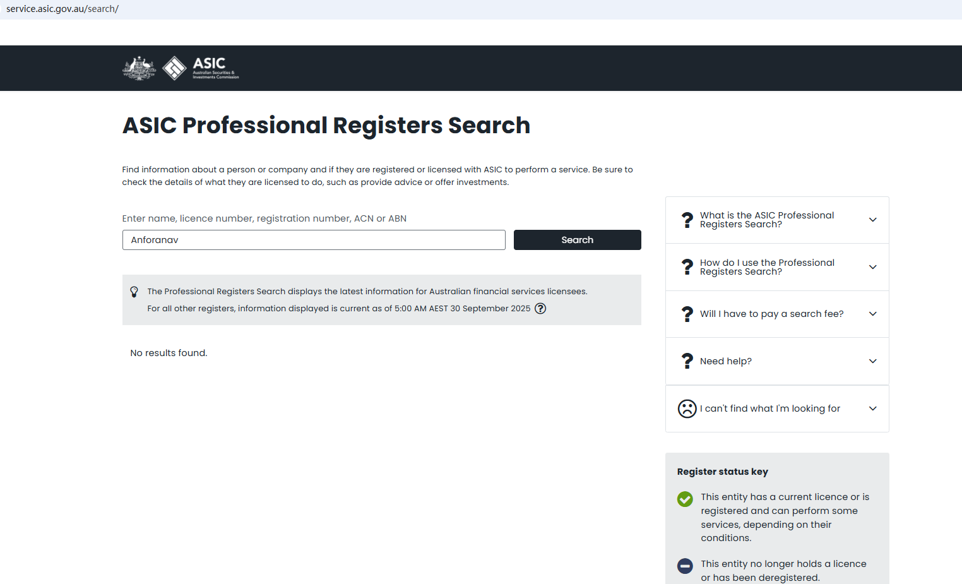
Task: Click 'The Professional Registers Search displays' notice line
Action: coord(367,292)
